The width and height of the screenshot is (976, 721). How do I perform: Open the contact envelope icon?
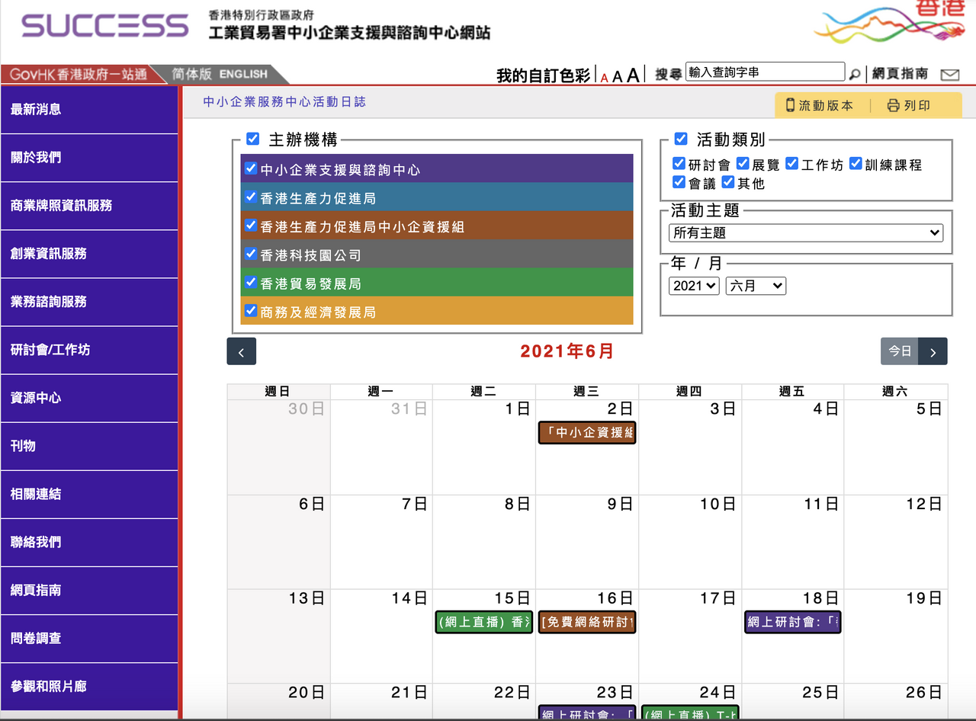point(949,75)
